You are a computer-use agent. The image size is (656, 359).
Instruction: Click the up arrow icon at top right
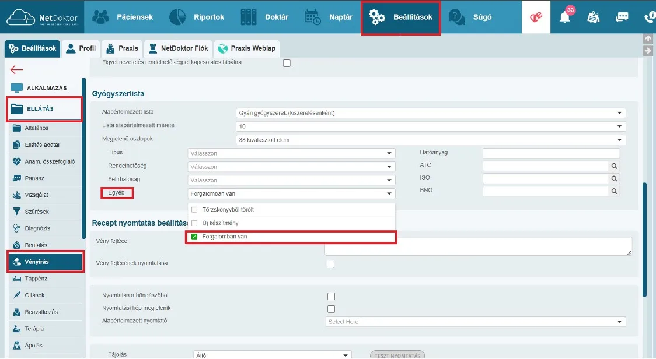coord(648,38)
